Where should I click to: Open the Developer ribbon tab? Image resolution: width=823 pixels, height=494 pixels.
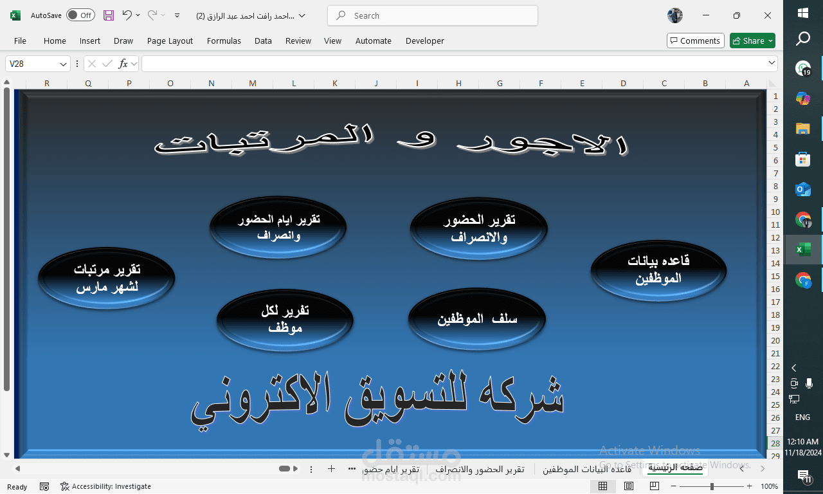(425, 41)
